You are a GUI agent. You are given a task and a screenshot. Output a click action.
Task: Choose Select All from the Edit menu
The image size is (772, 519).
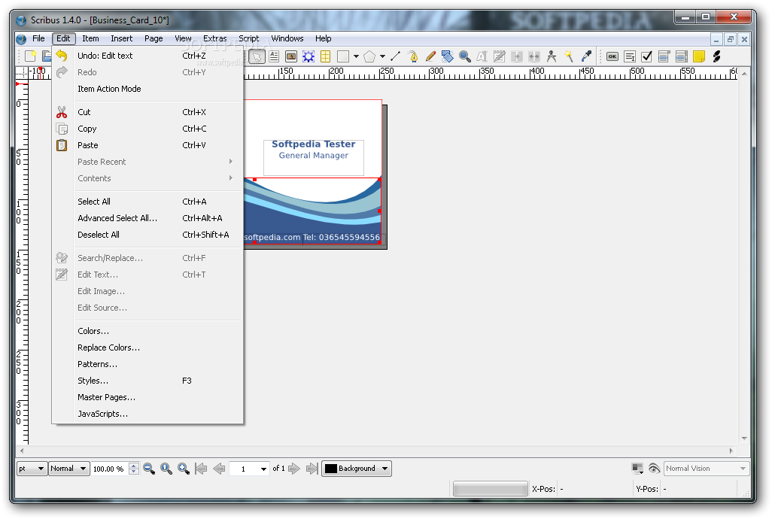(147, 201)
